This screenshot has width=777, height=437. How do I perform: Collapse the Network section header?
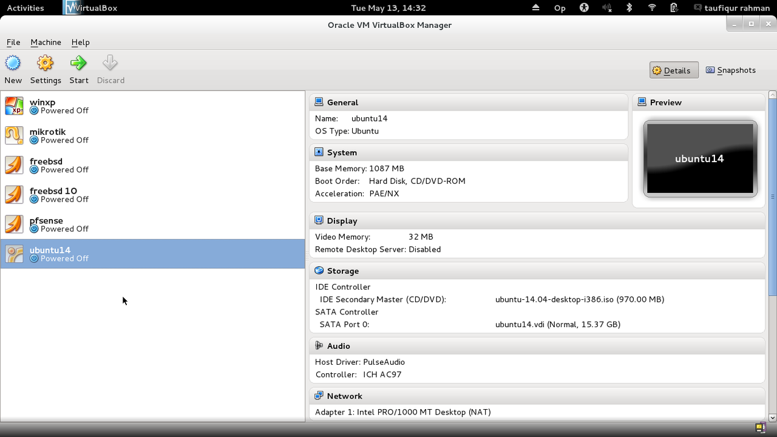(344, 396)
